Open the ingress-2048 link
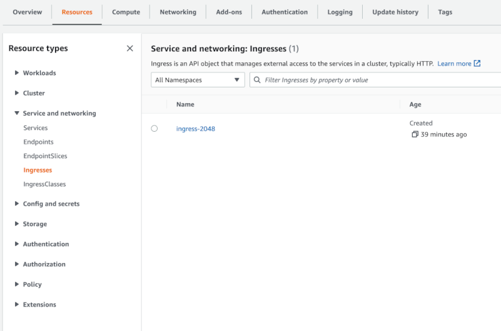The height and width of the screenshot is (331, 501). coord(196,129)
